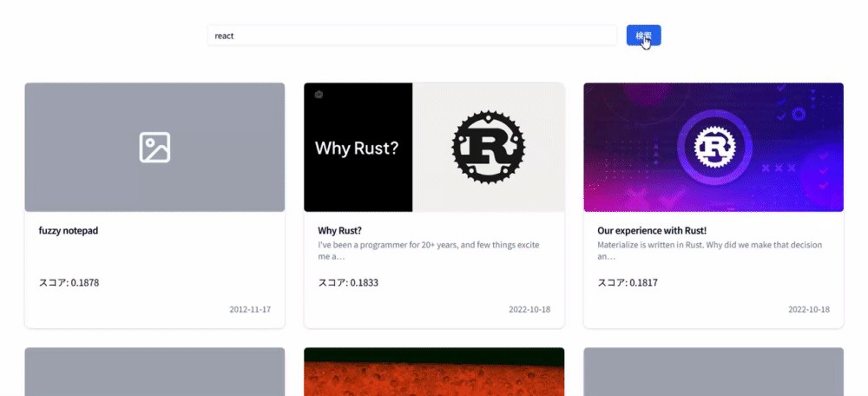Click the date 2022-10-18 on Why Rust card
Viewport: 868px width, 396px height.
pos(529,310)
